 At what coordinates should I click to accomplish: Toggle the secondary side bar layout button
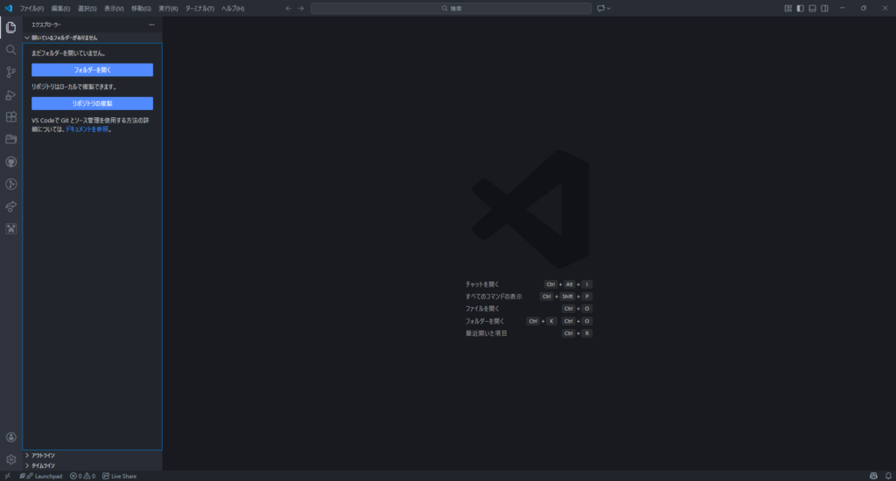pyautogui.click(x=824, y=8)
